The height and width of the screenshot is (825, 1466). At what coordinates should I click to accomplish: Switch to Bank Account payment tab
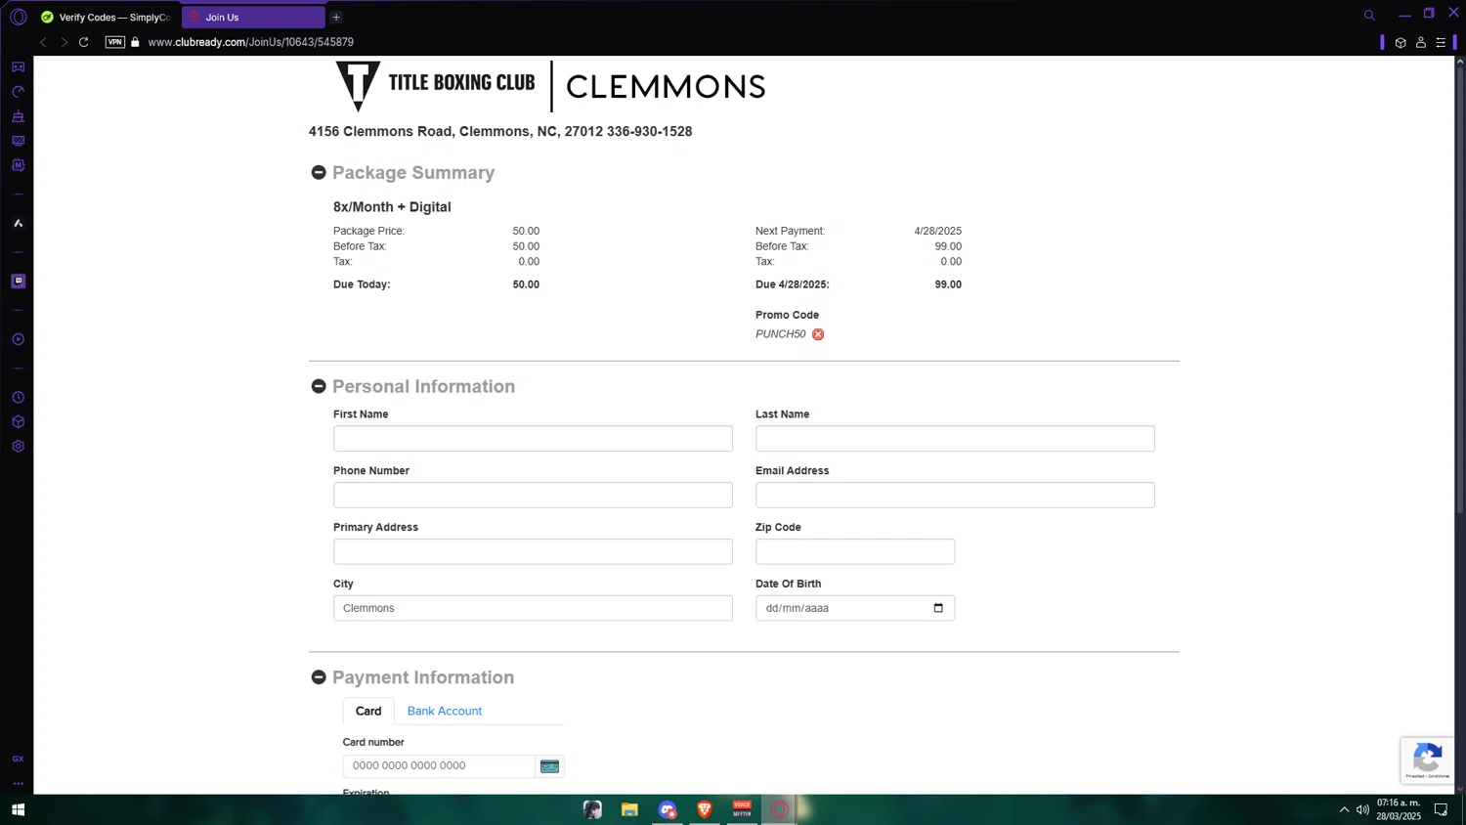[x=445, y=711]
